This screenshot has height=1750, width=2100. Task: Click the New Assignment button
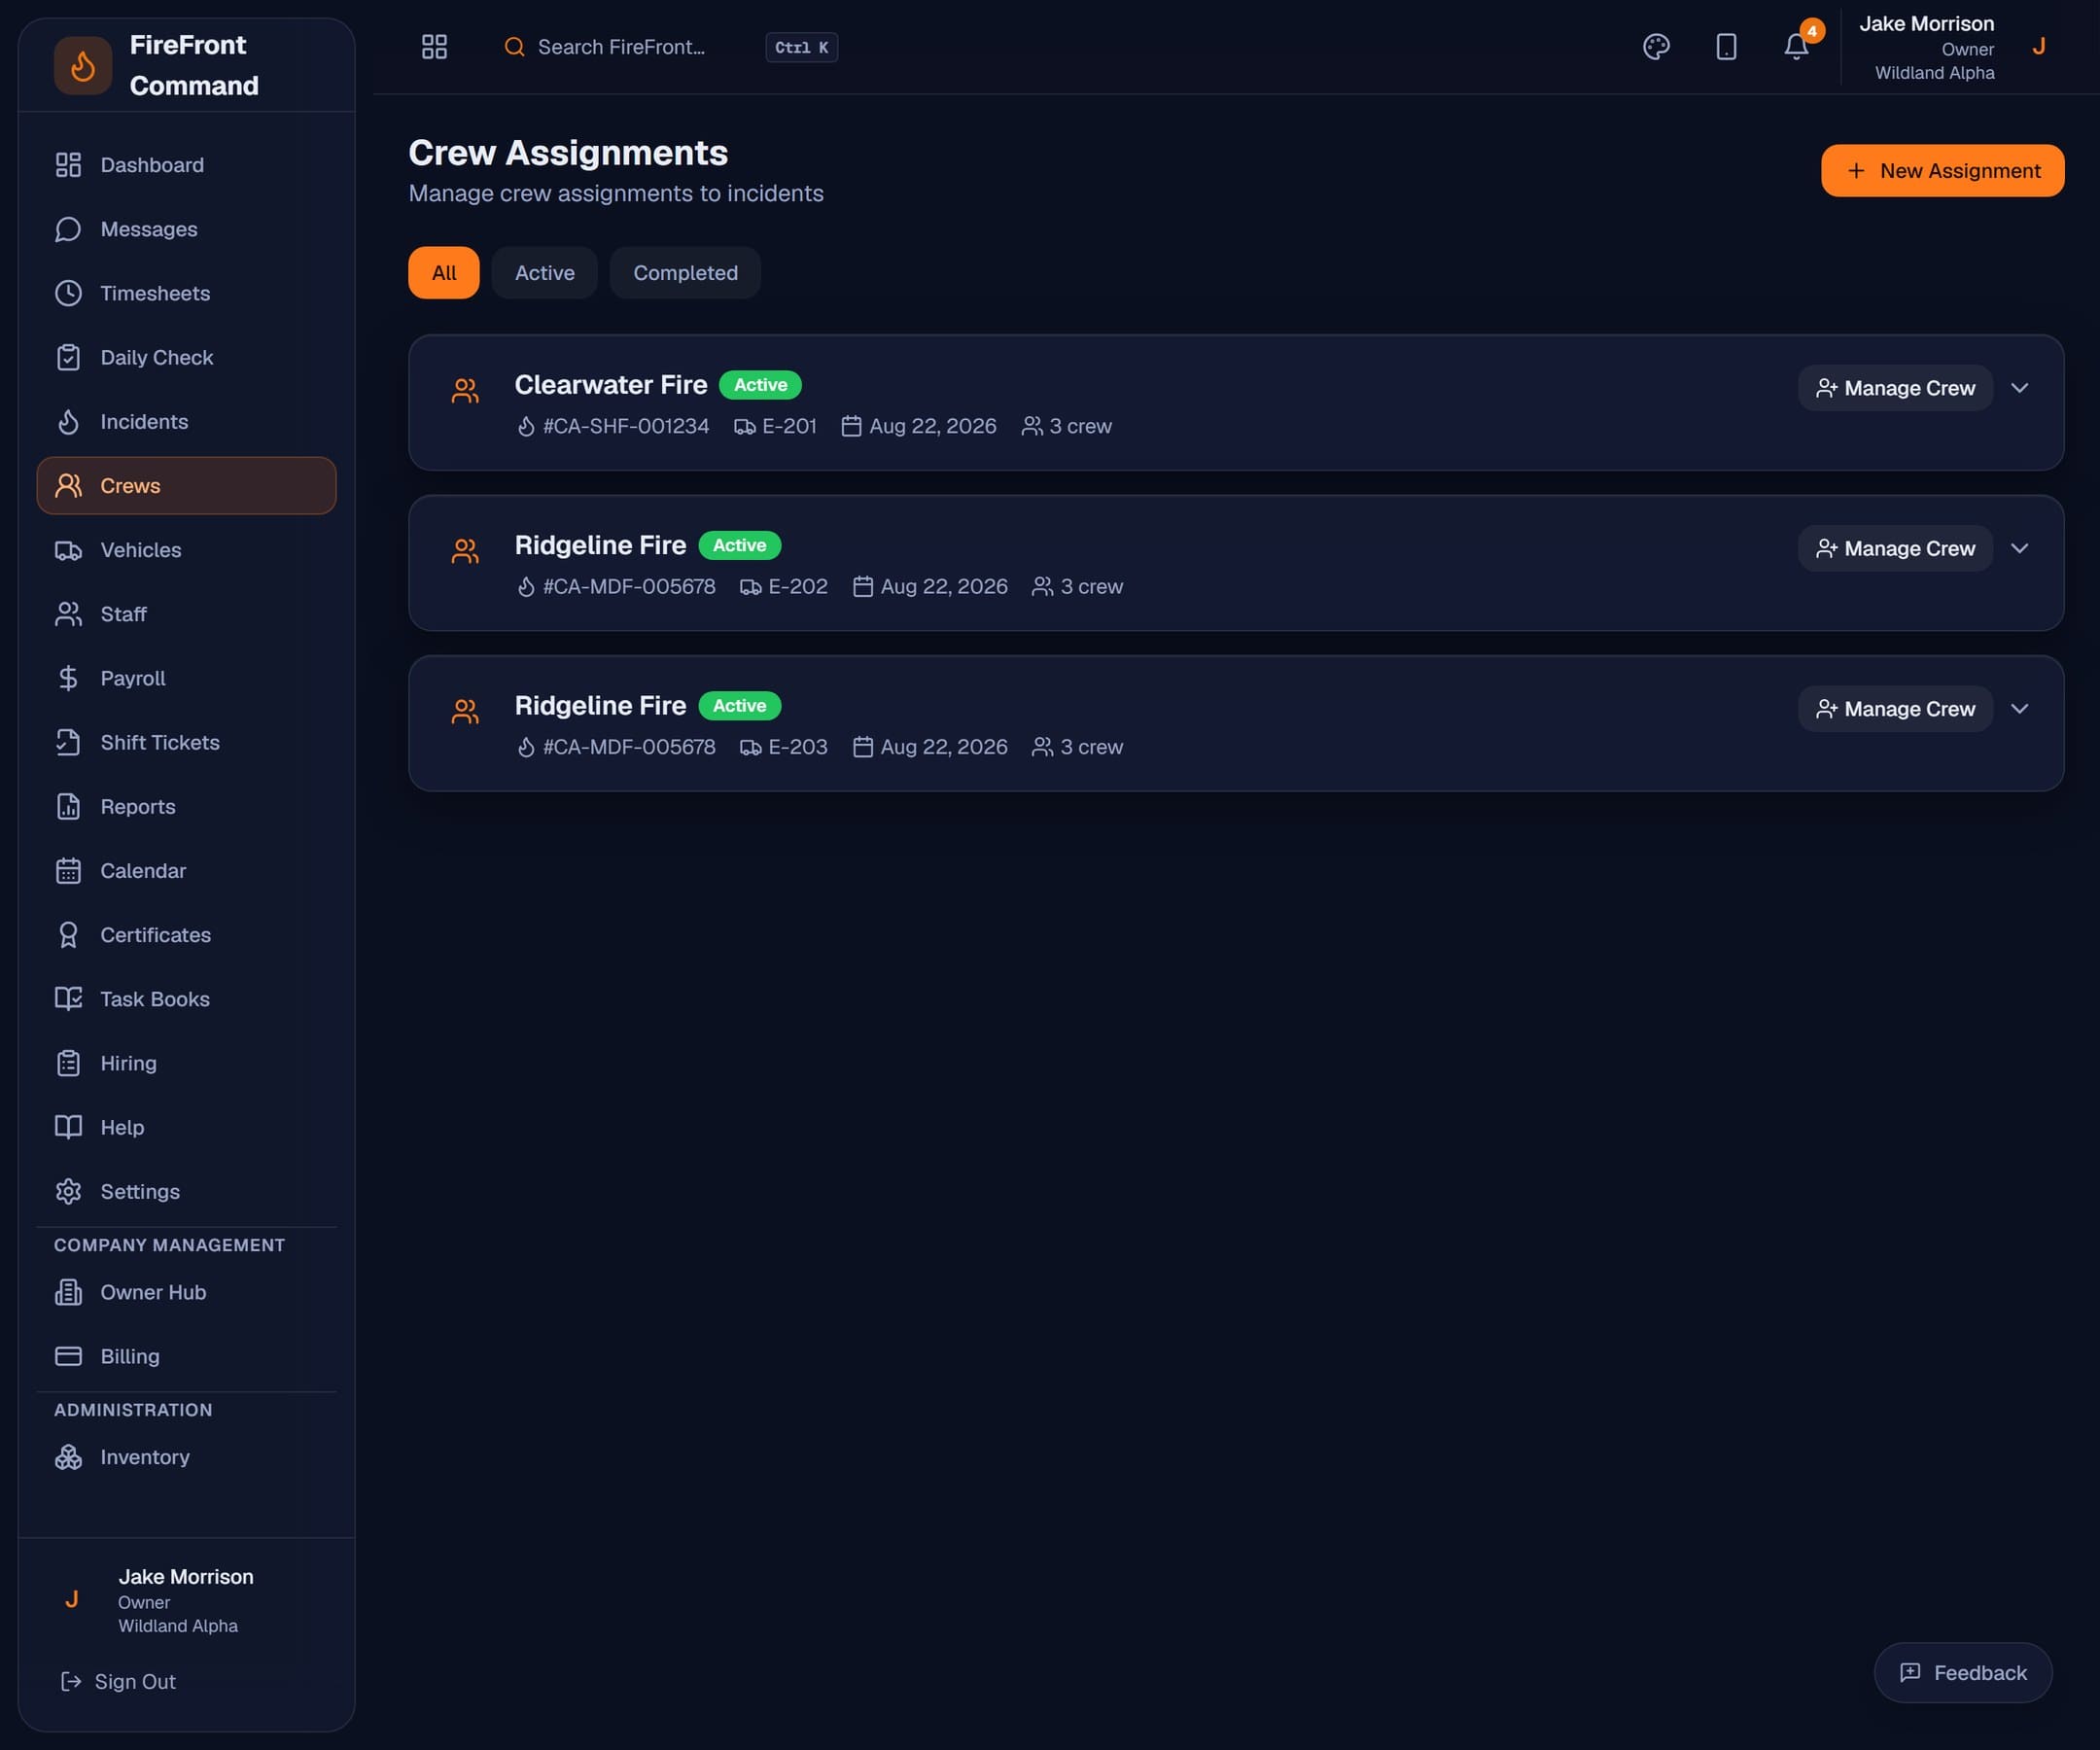(x=1942, y=171)
